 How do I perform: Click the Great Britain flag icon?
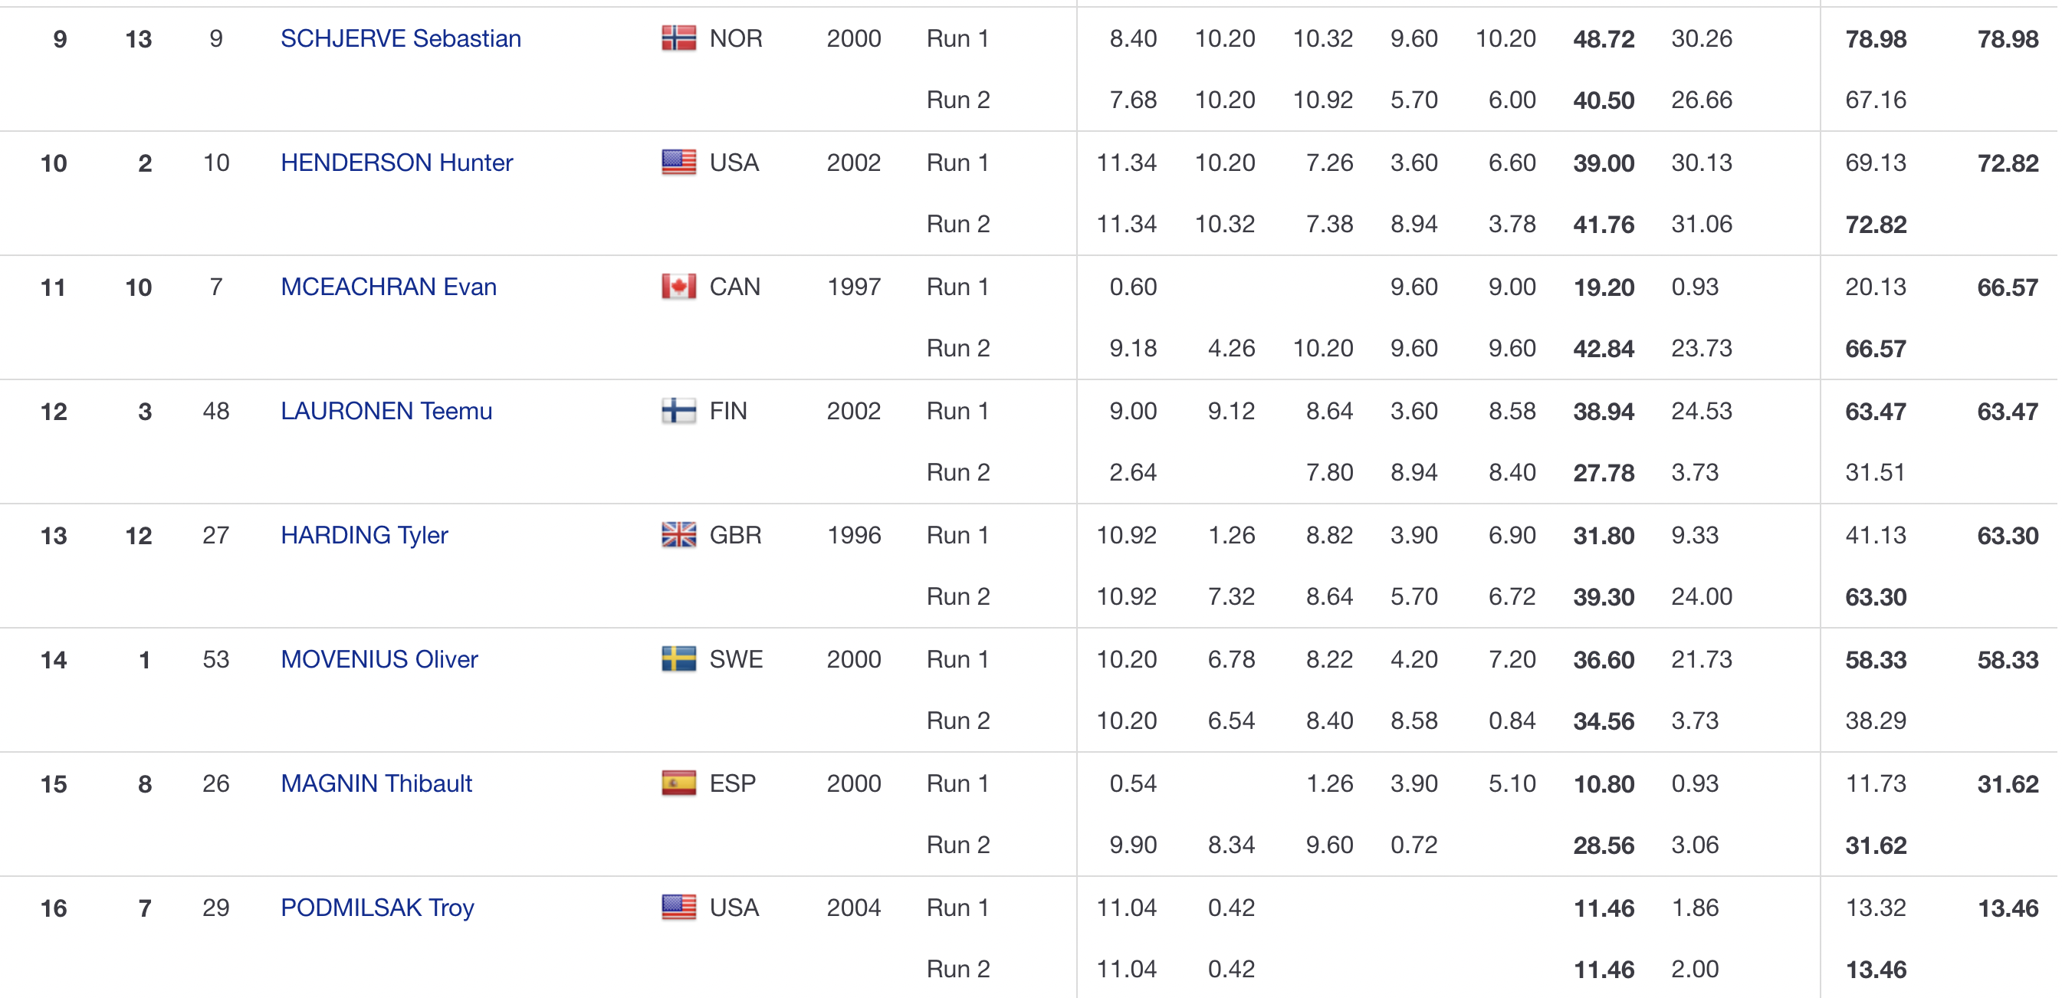point(678,534)
